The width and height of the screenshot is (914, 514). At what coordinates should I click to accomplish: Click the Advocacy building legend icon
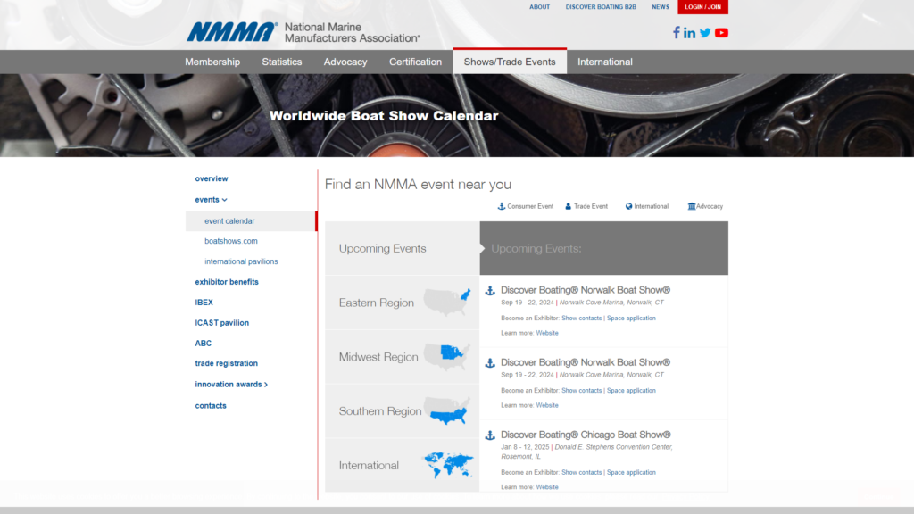692,206
